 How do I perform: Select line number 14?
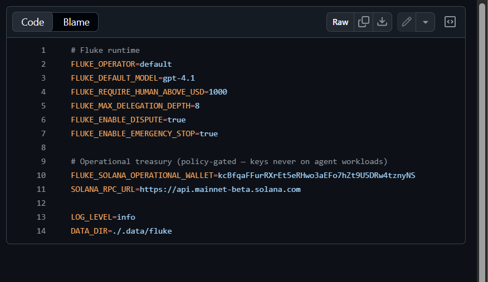click(41, 231)
